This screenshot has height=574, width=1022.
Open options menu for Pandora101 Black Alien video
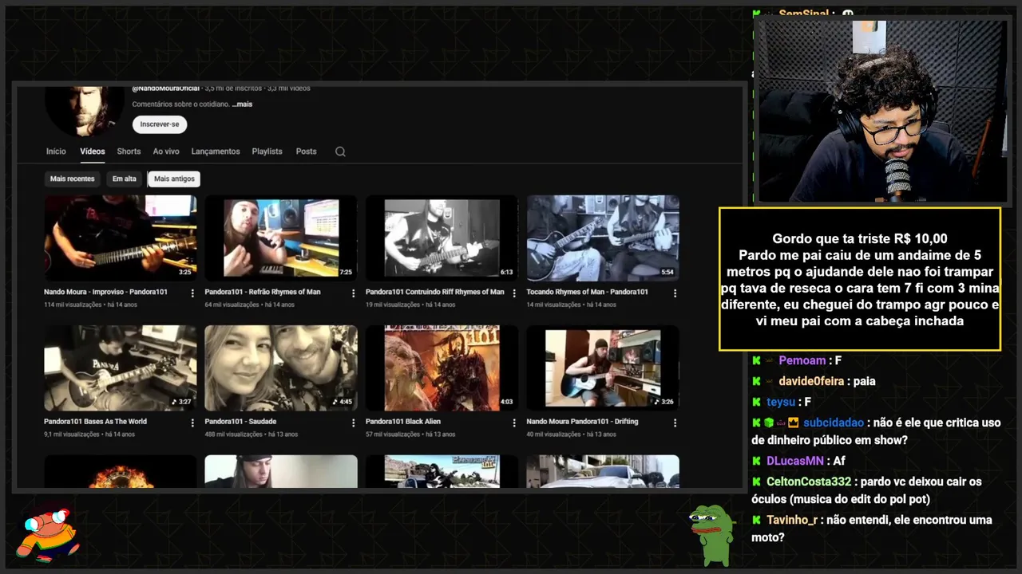(x=514, y=423)
